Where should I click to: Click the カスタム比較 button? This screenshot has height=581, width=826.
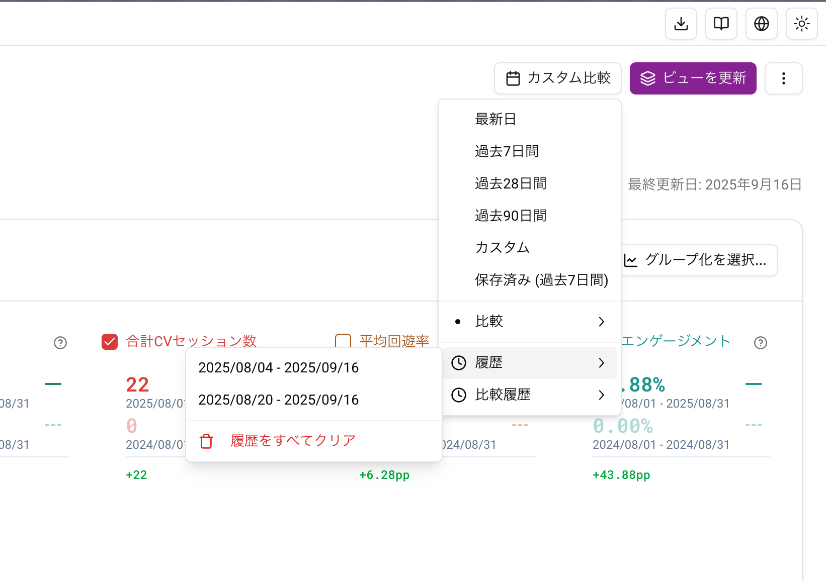[557, 78]
